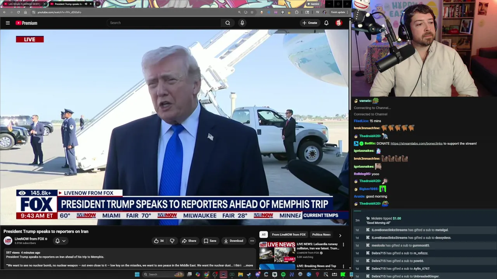This screenshot has width=497, height=279.
Task: Open the account avatar menu
Action: [339, 23]
